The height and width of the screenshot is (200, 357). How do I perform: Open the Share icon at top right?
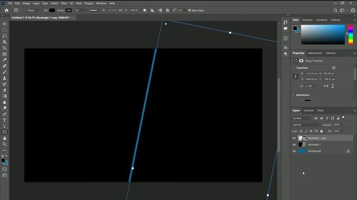tap(353, 11)
